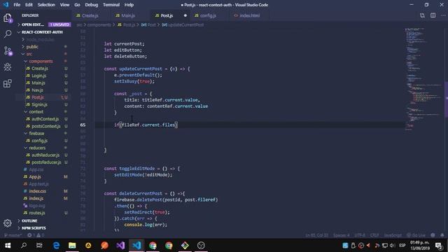
Task: Open routes.js in the explorer
Action: point(37,213)
